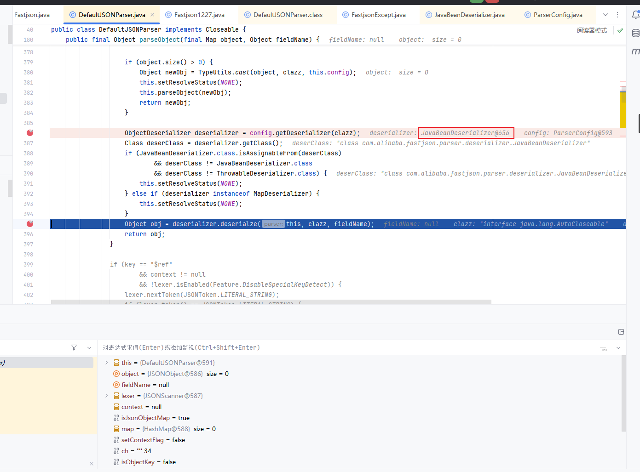This screenshot has height=472, width=640.
Task: Select the 'object' parameter variable row
Action: tap(359, 374)
